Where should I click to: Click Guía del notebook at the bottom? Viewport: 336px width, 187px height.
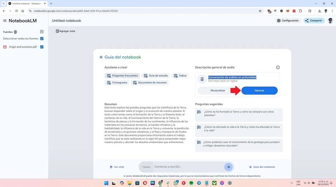point(262,167)
